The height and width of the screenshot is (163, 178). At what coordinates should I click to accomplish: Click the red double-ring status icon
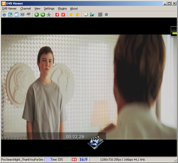tap(74, 160)
